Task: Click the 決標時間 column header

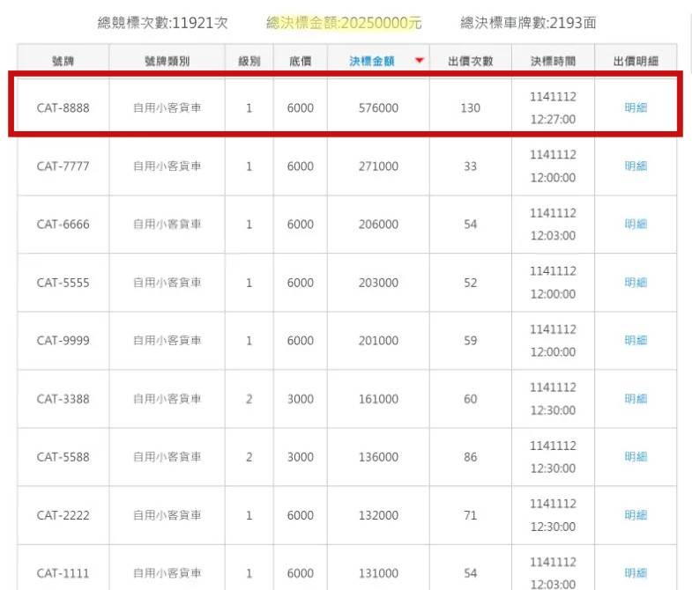Action: click(x=553, y=61)
